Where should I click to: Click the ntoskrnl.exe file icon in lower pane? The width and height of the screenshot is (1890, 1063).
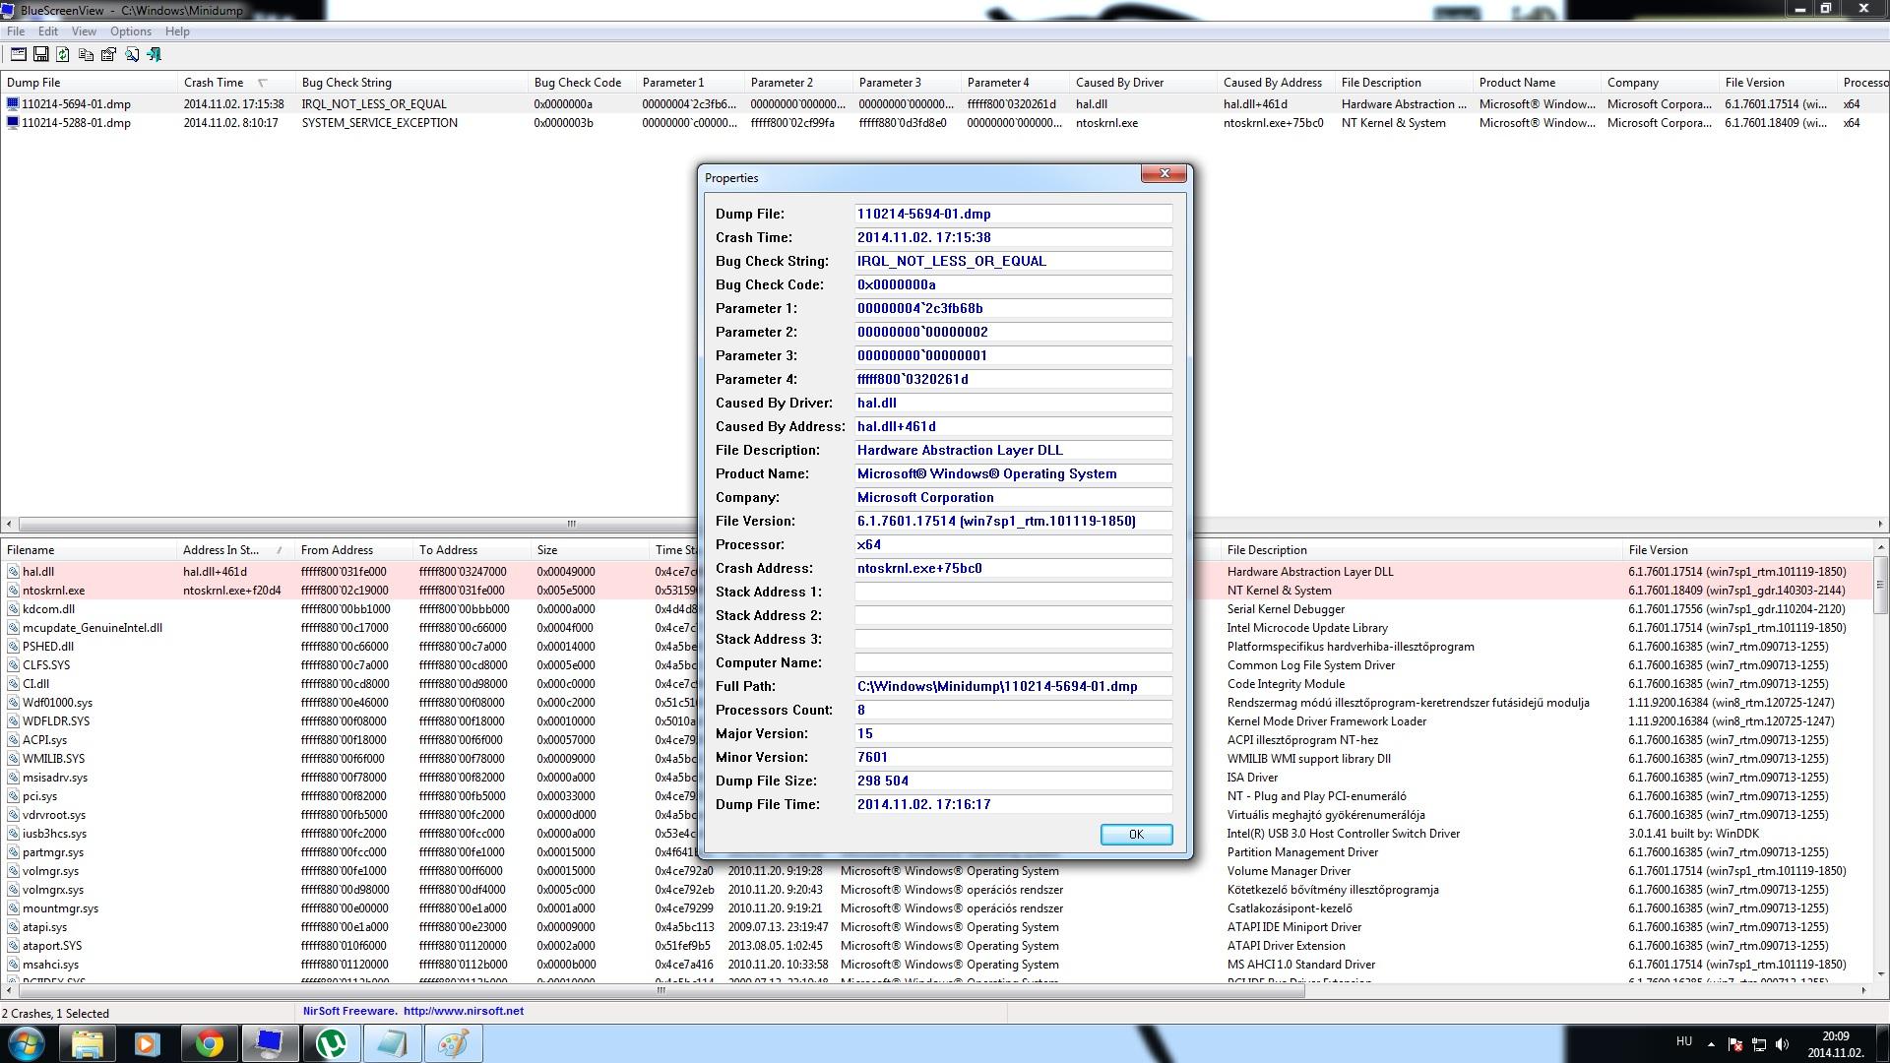pyautogui.click(x=14, y=591)
